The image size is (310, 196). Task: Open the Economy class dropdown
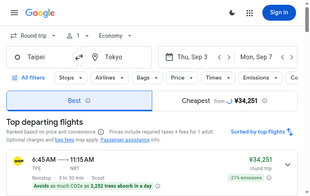coord(115,36)
